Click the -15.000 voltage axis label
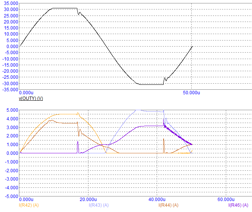 10,65
